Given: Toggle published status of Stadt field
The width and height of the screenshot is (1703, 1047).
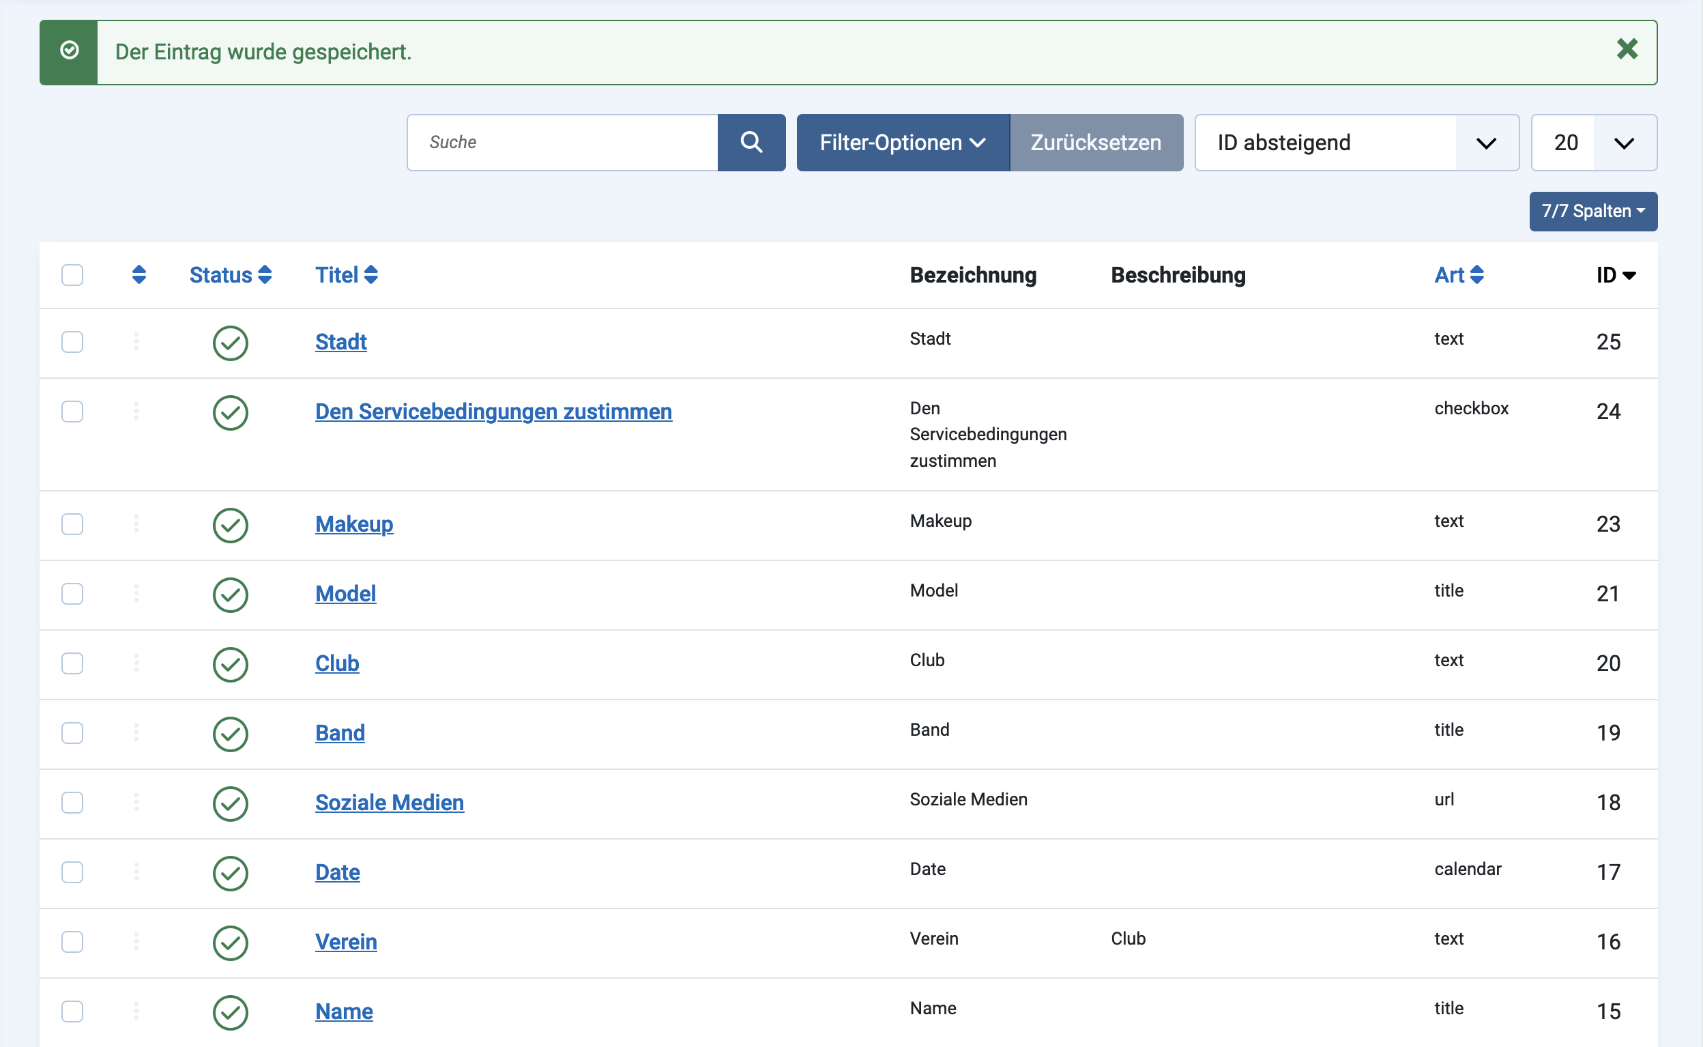Looking at the screenshot, I should [x=231, y=343].
